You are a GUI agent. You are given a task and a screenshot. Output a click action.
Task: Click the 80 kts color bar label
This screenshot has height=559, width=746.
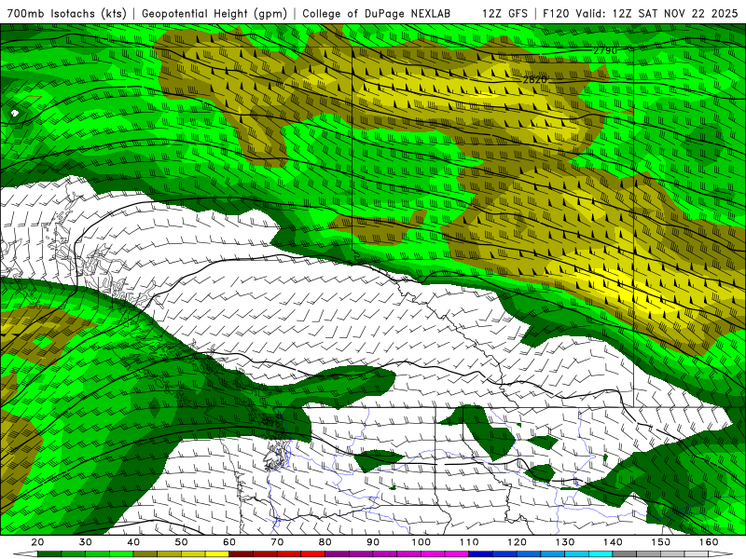[325, 542]
